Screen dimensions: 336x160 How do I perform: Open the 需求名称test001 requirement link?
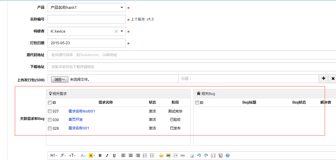(x=82, y=111)
